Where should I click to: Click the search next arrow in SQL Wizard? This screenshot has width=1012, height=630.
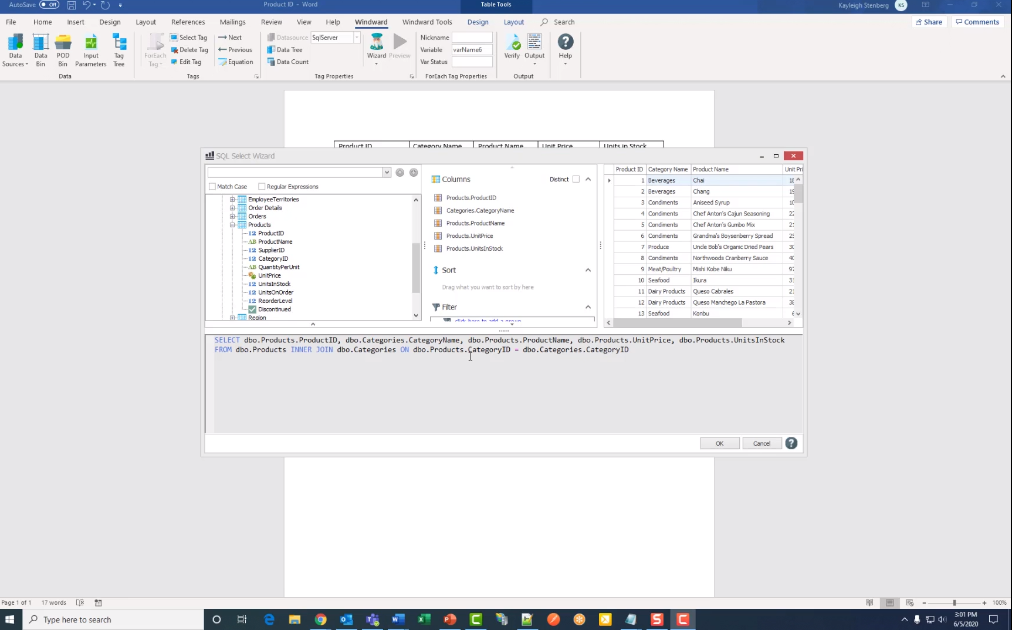pos(414,173)
